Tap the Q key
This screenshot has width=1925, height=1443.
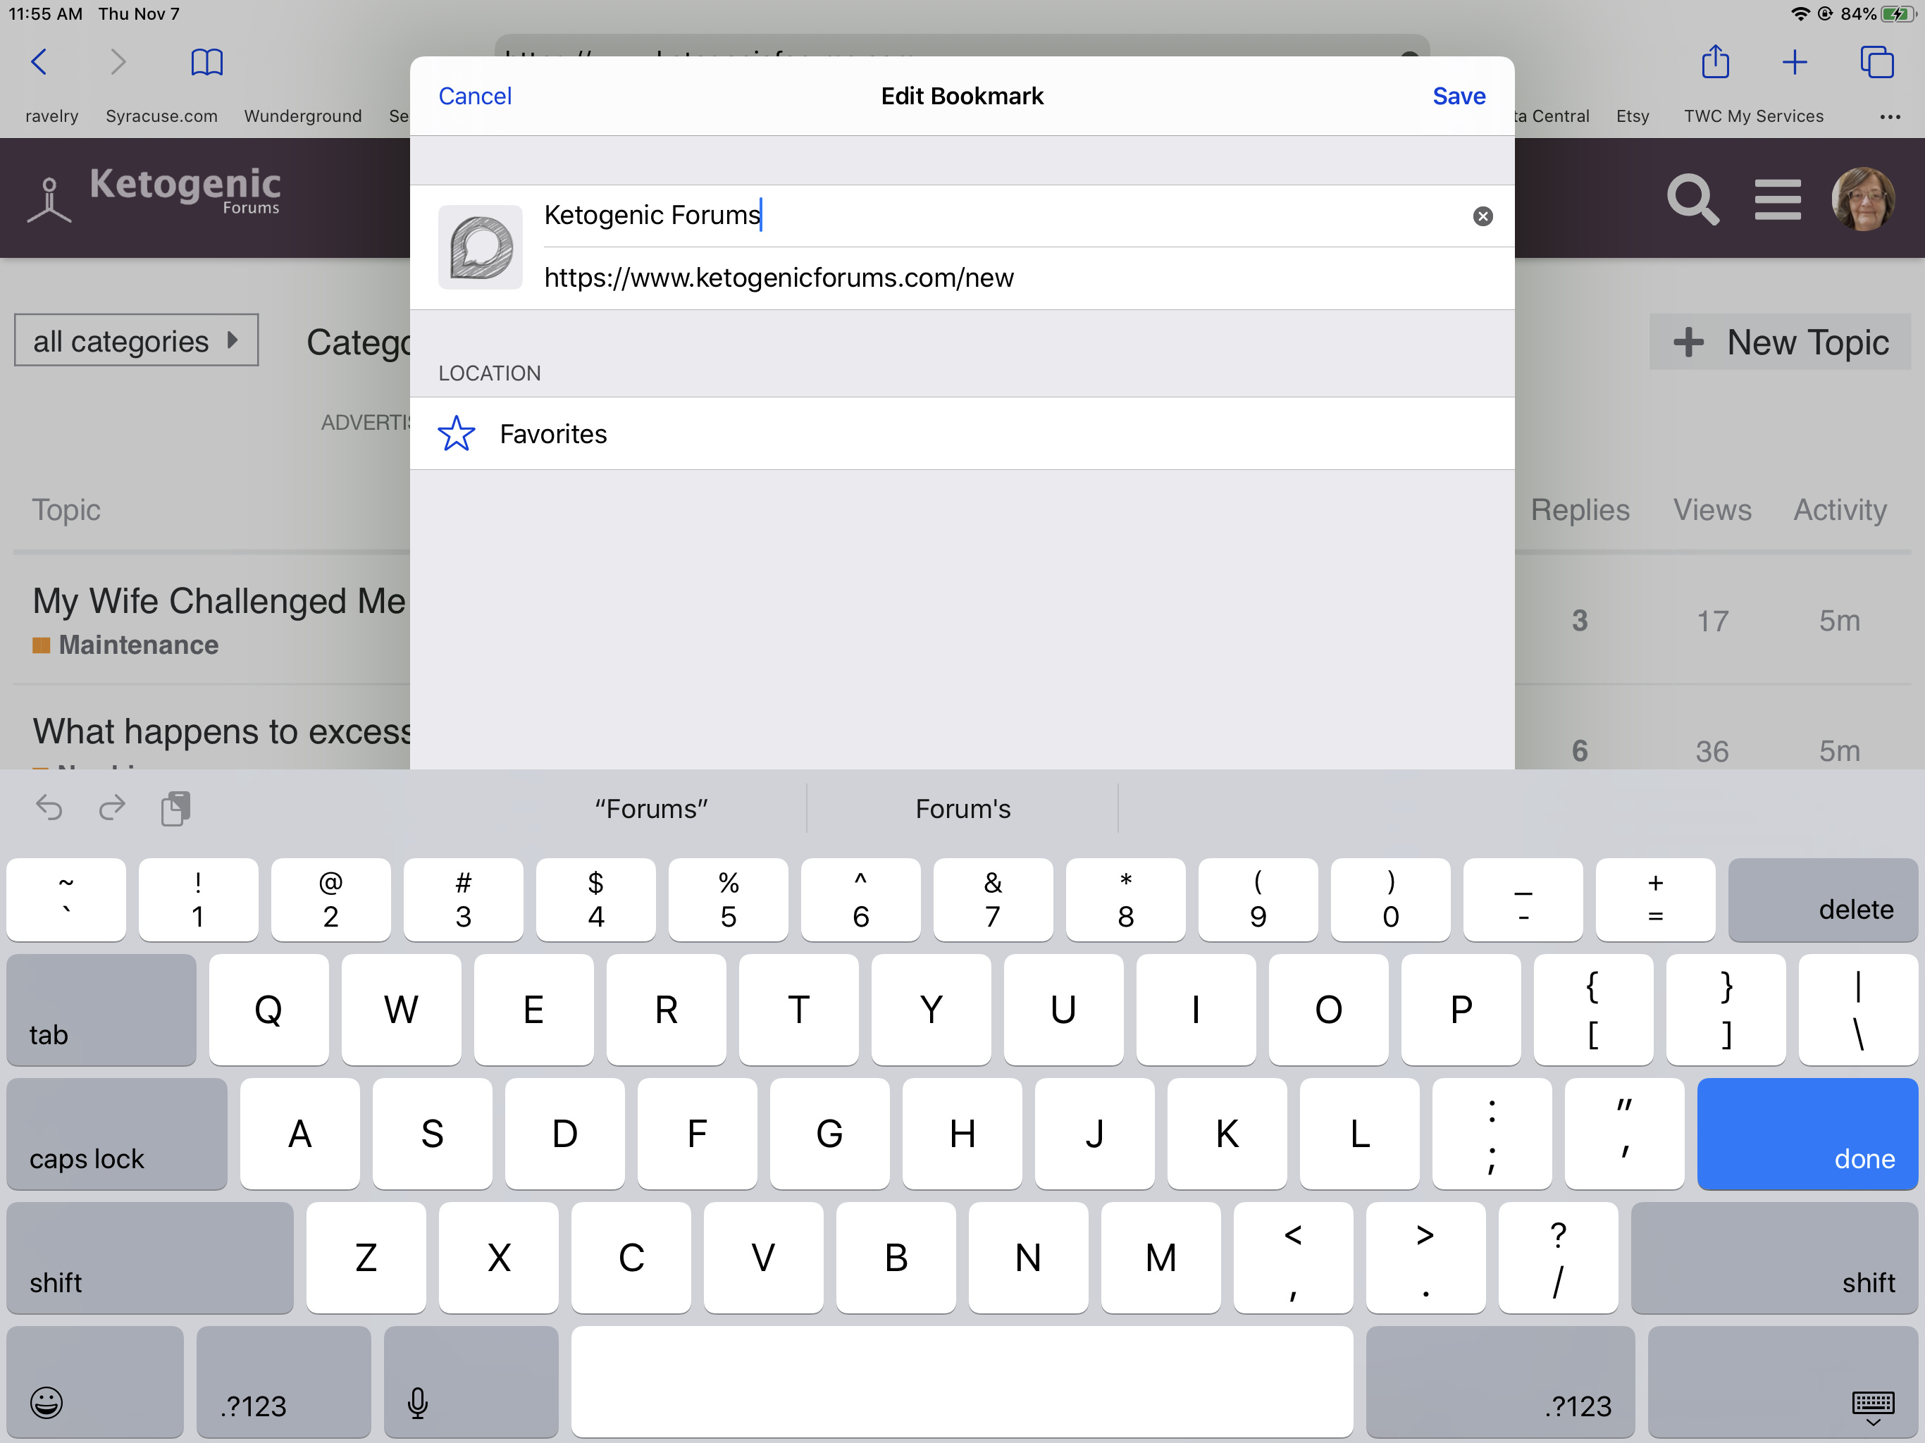click(x=268, y=1010)
